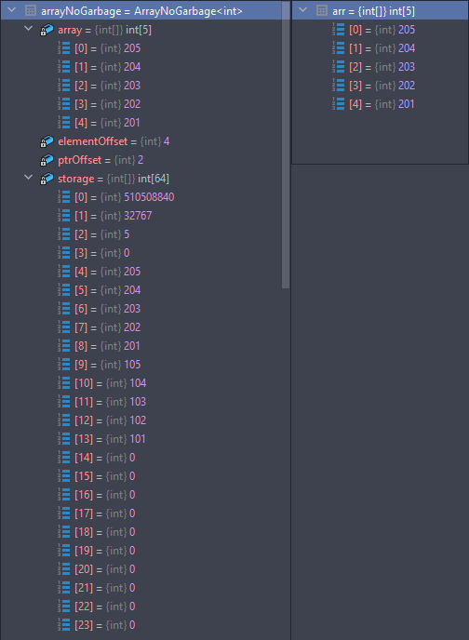Select the ptrOffset = {int} 2 row
This screenshot has width=469, height=640.
point(141,160)
